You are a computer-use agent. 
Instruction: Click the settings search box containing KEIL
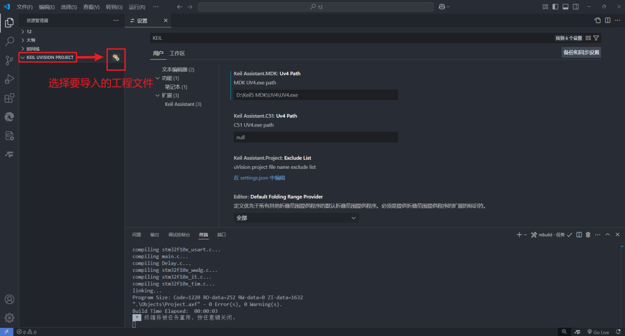point(351,38)
